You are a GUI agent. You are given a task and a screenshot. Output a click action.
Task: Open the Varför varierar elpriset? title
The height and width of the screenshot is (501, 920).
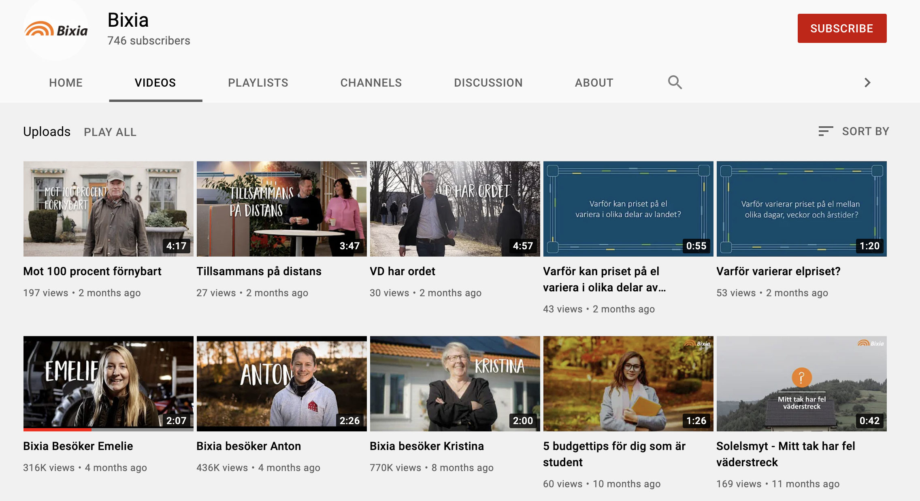pos(778,271)
